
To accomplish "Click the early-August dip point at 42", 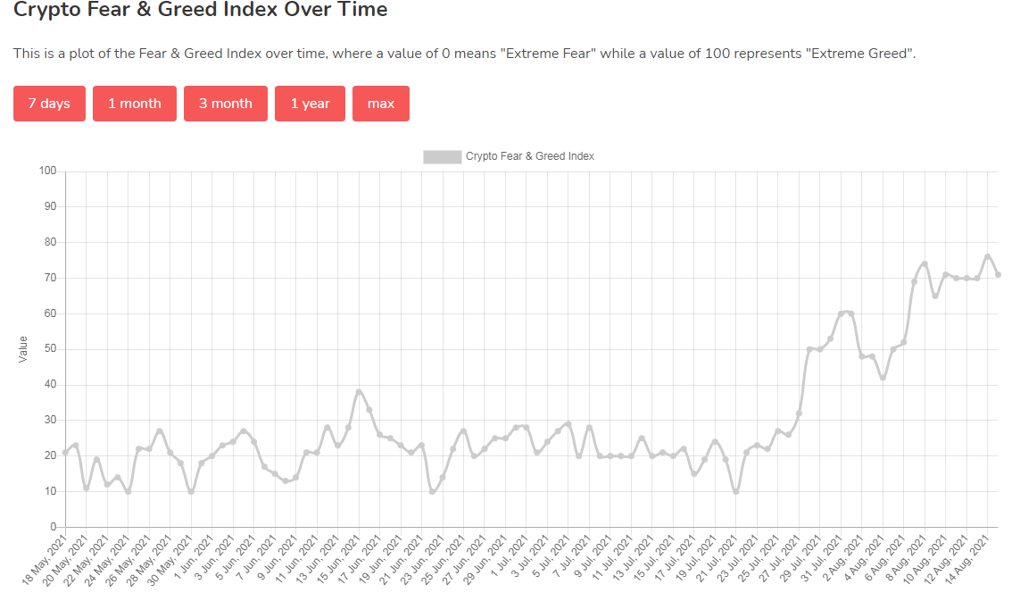I will [x=883, y=378].
